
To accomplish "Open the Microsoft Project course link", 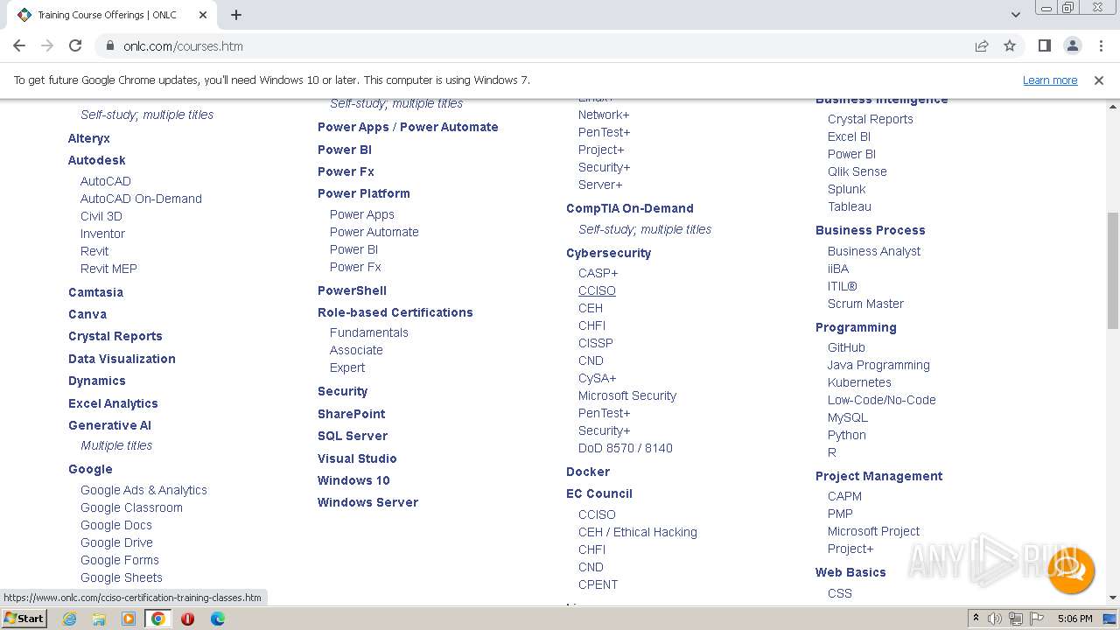I will (874, 531).
